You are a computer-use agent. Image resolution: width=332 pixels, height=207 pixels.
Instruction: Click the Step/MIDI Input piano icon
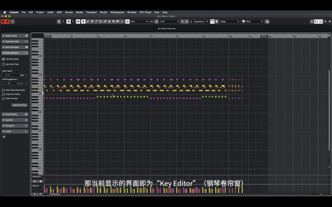(x=267, y=21)
